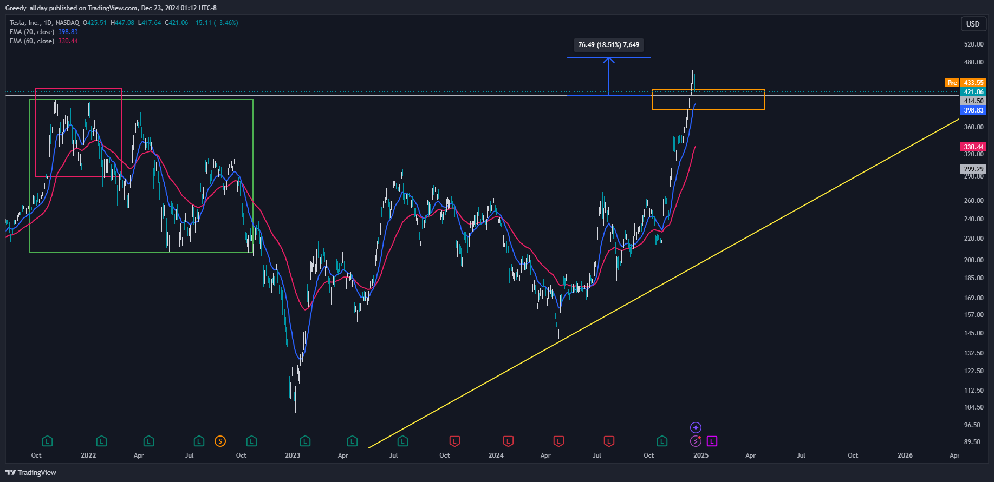
Task: Open the red April 2024 earnings marker
Action: 558,441
